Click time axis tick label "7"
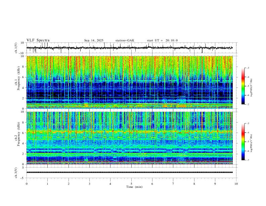Image resolution: width=266 pixels, height=206 pixels. pos(173,184)
